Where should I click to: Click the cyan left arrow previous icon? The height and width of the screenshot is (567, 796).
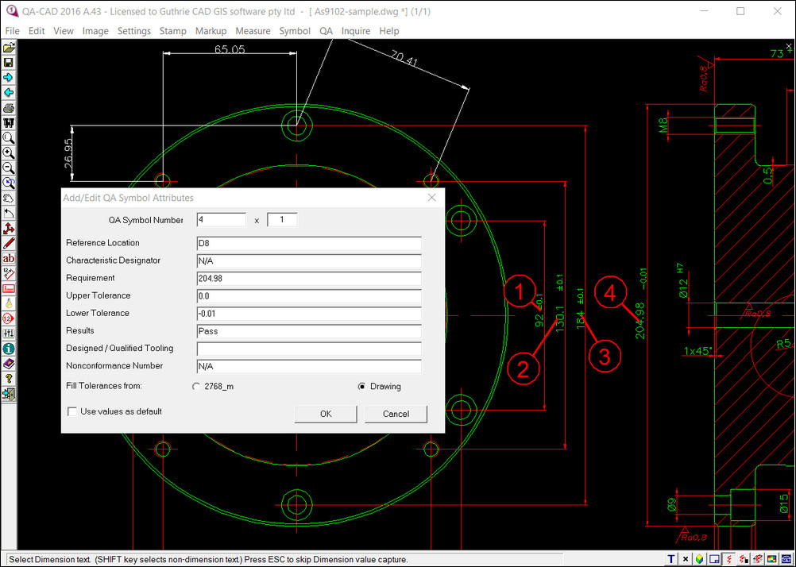point(9,93)
